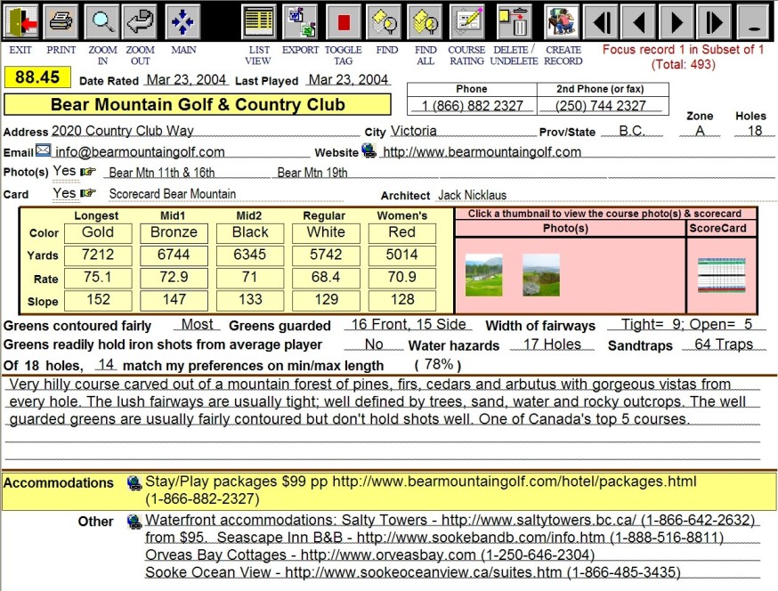Click the Find All icon
Screen dimensions: 778x591
point(425,22)
